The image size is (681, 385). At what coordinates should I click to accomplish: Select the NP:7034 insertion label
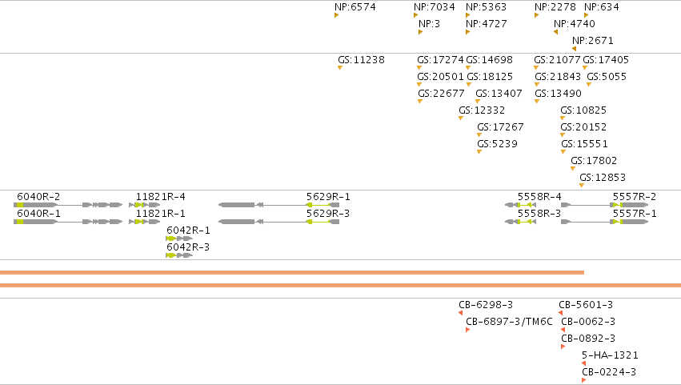435,7
